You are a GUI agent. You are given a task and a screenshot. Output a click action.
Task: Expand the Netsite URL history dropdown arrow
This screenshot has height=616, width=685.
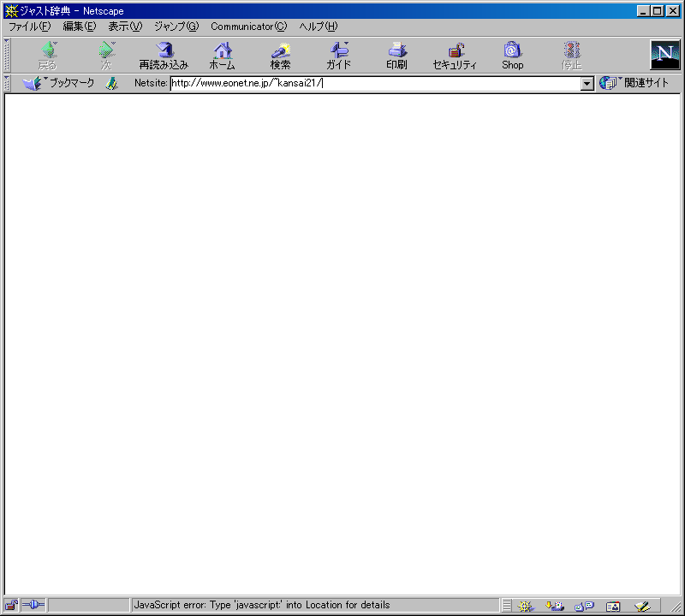coord(587,83)
